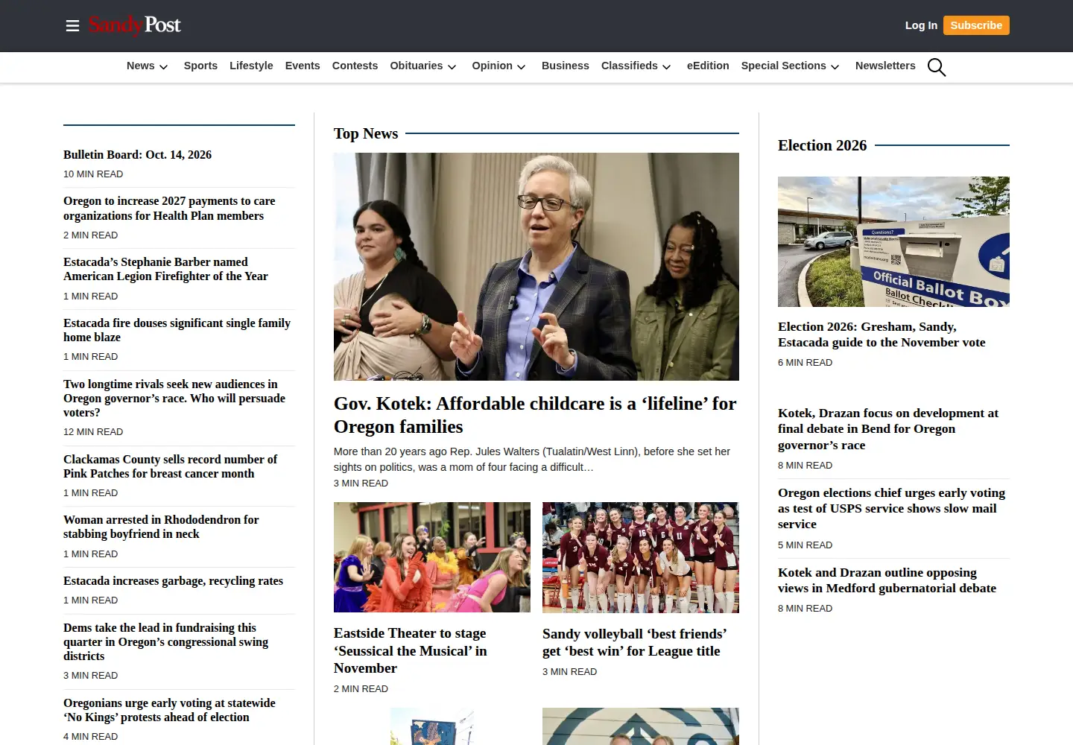This screenshot has height=745, width=1073.
Task: Open the search magnifier icon
Action: 937,67
